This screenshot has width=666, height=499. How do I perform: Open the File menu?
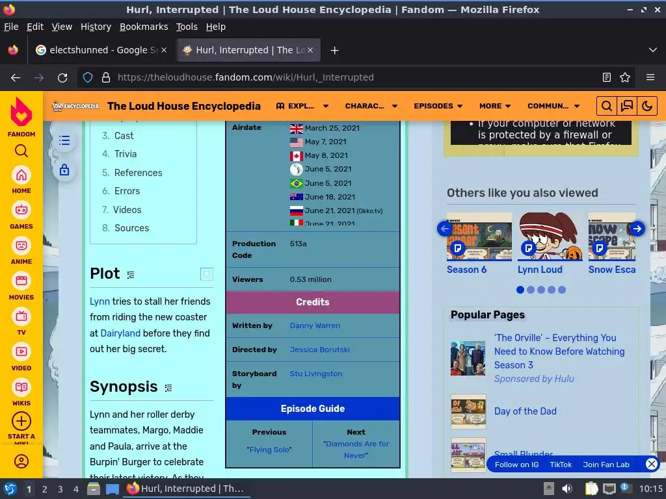[x=11, y=27]
